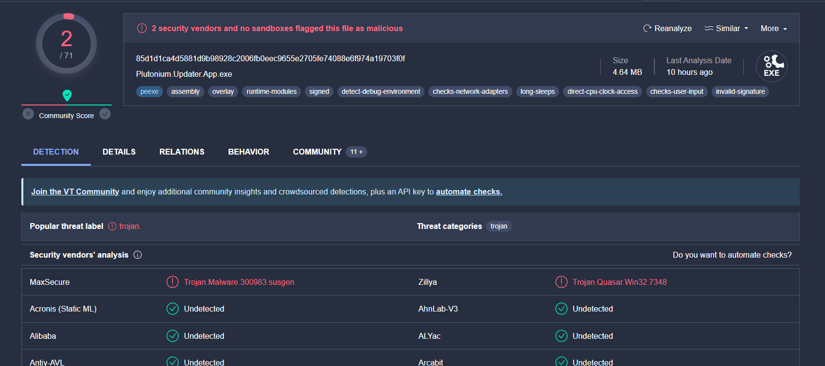
Task: Click the EXE file type icon
Action: coord(772,66)
